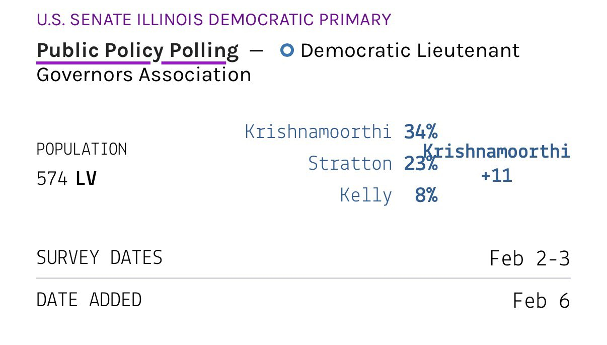Click the blue sponsor circle icon
Viewport: 607px width, 345px height.
tap(287, 50)
